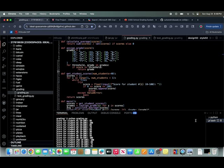
Task: Open the Explorer view in activity bar
Action: [x=4, y=44]
